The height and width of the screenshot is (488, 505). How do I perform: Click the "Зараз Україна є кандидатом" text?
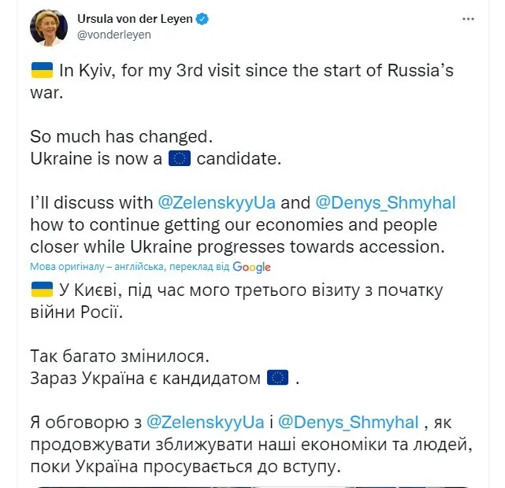145,378
